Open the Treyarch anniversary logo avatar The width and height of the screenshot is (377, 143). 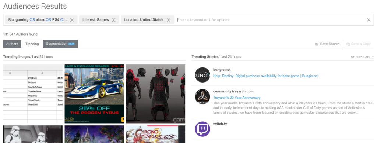click(x=202, y=96)
